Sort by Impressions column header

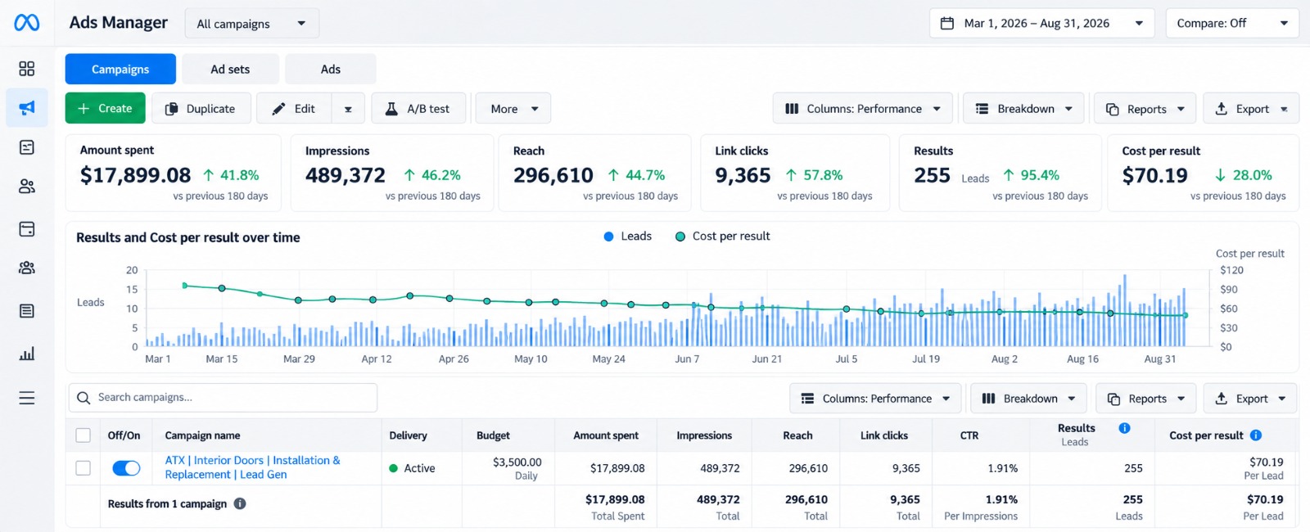tap(704, 435)
